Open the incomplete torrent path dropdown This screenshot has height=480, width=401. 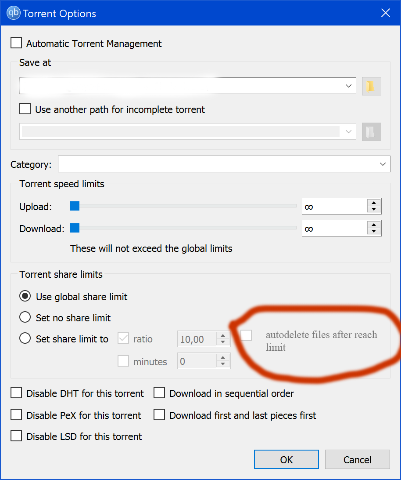click(349, 131)
